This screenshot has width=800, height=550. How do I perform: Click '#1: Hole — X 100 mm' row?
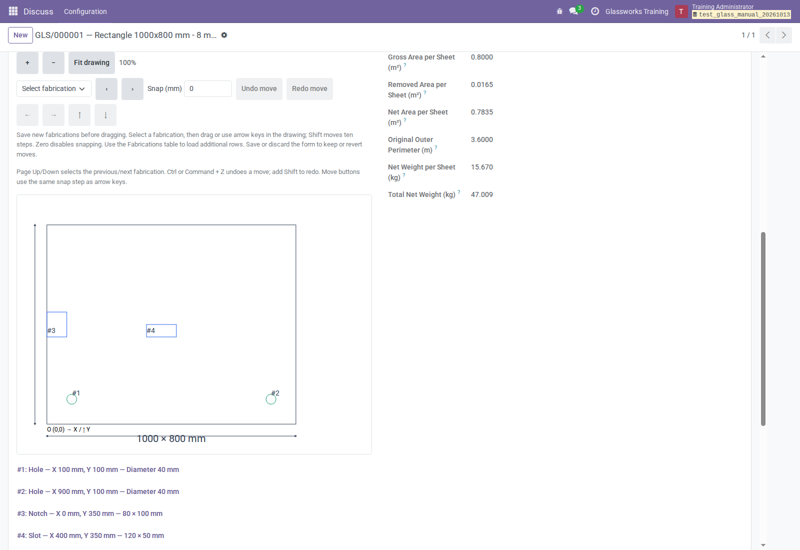[x=98, y=469]
